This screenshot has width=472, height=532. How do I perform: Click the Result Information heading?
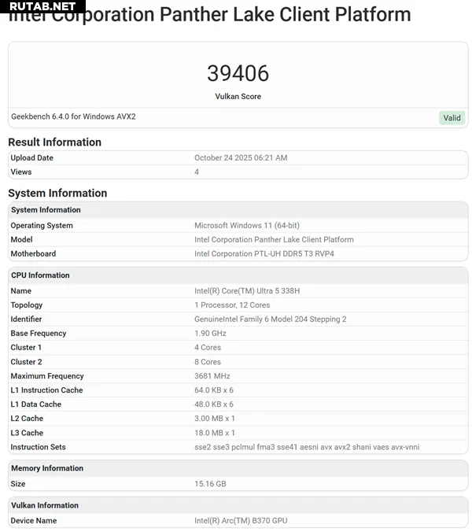[54, 142]
